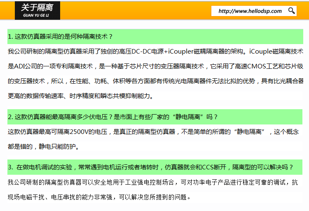309x211 pixels.
Task: Click the line beginning 这款仿真器最高可隔离2500V
Action: 153,132
